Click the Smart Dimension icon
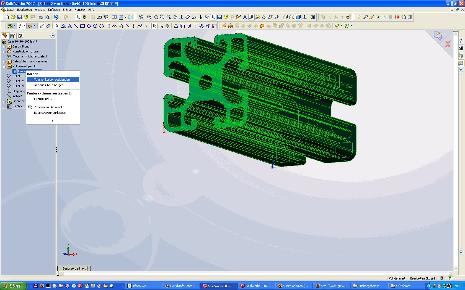The width and height of the screenshot is (465, 290). (x=48, y=26)
